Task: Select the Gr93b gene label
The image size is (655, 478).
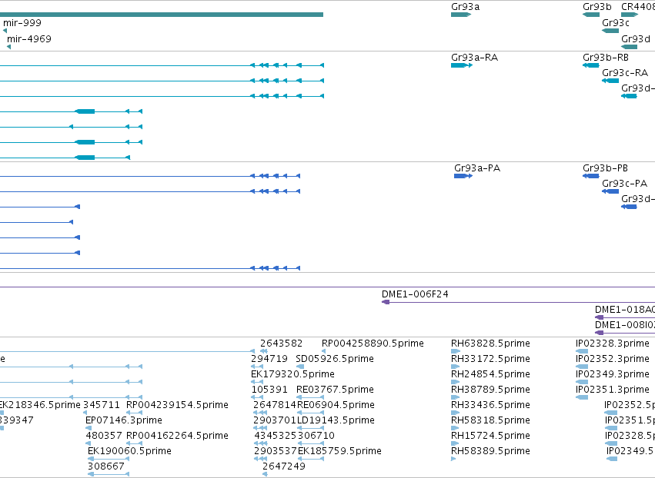Action: pyautogui.click(x=597, y=7)
